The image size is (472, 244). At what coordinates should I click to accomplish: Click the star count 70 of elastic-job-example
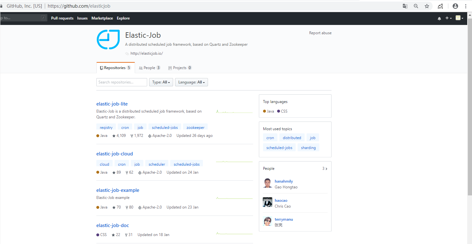[x=116, y=207]
